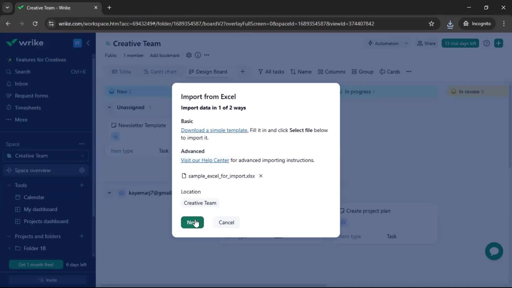Add assignee on Newsletter Template card
The image size is (512, 288).
[115, 137]
